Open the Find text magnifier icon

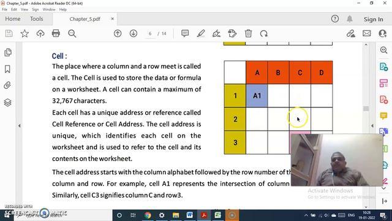(72, 34)
